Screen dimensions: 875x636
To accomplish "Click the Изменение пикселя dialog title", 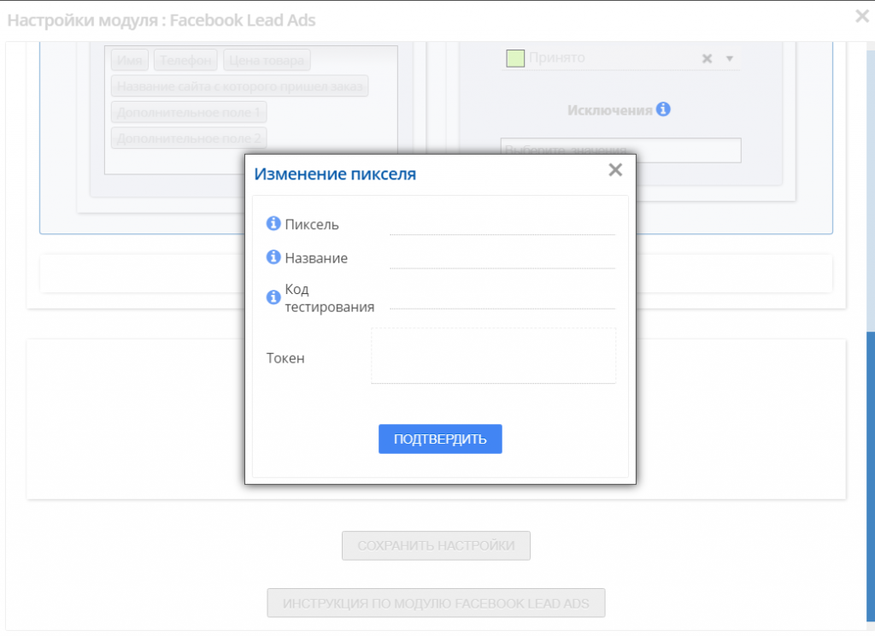I will [335, 174].
